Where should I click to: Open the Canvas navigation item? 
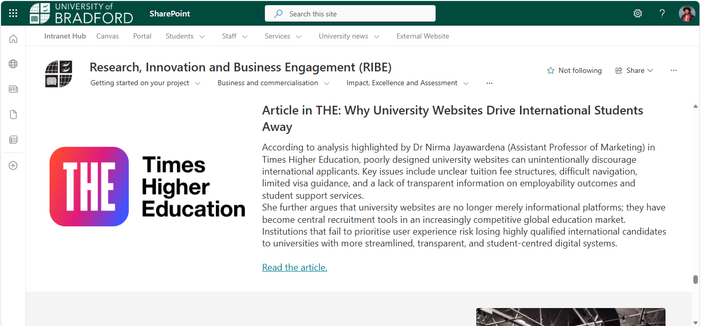(x=107, y=36)
